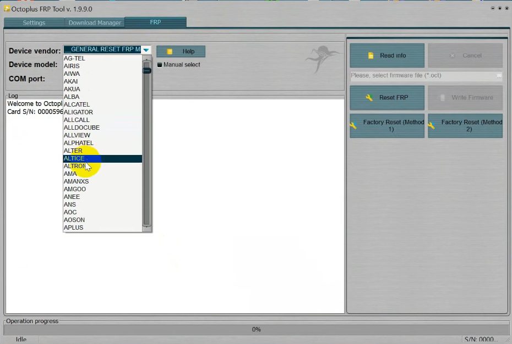Click Factory Reset Method 2 wrench icon

point(432,125)
